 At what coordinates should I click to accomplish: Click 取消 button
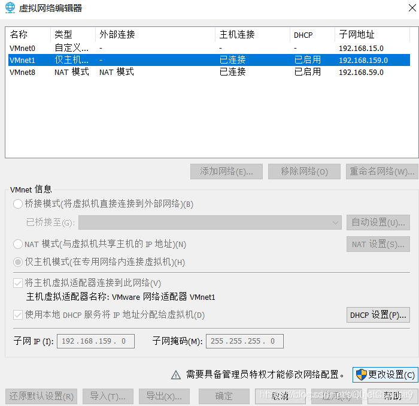[280, 396]
